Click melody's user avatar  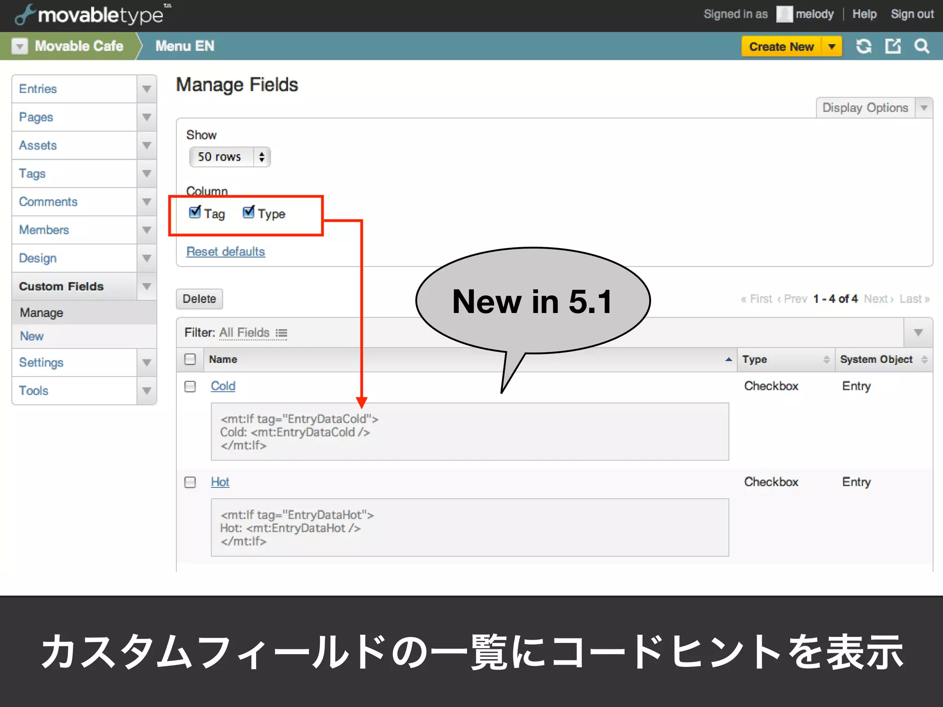click(x=785, y=14)
